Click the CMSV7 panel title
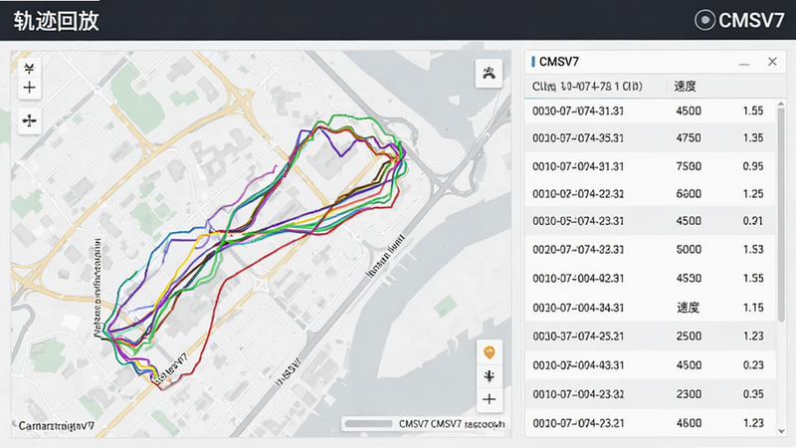796x448 pixels. point(559,62)
